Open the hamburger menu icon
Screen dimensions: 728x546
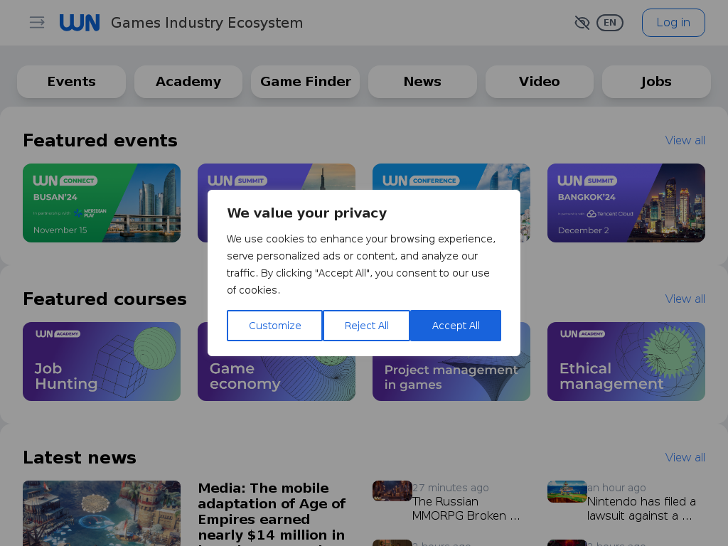[x=37, y=22]
